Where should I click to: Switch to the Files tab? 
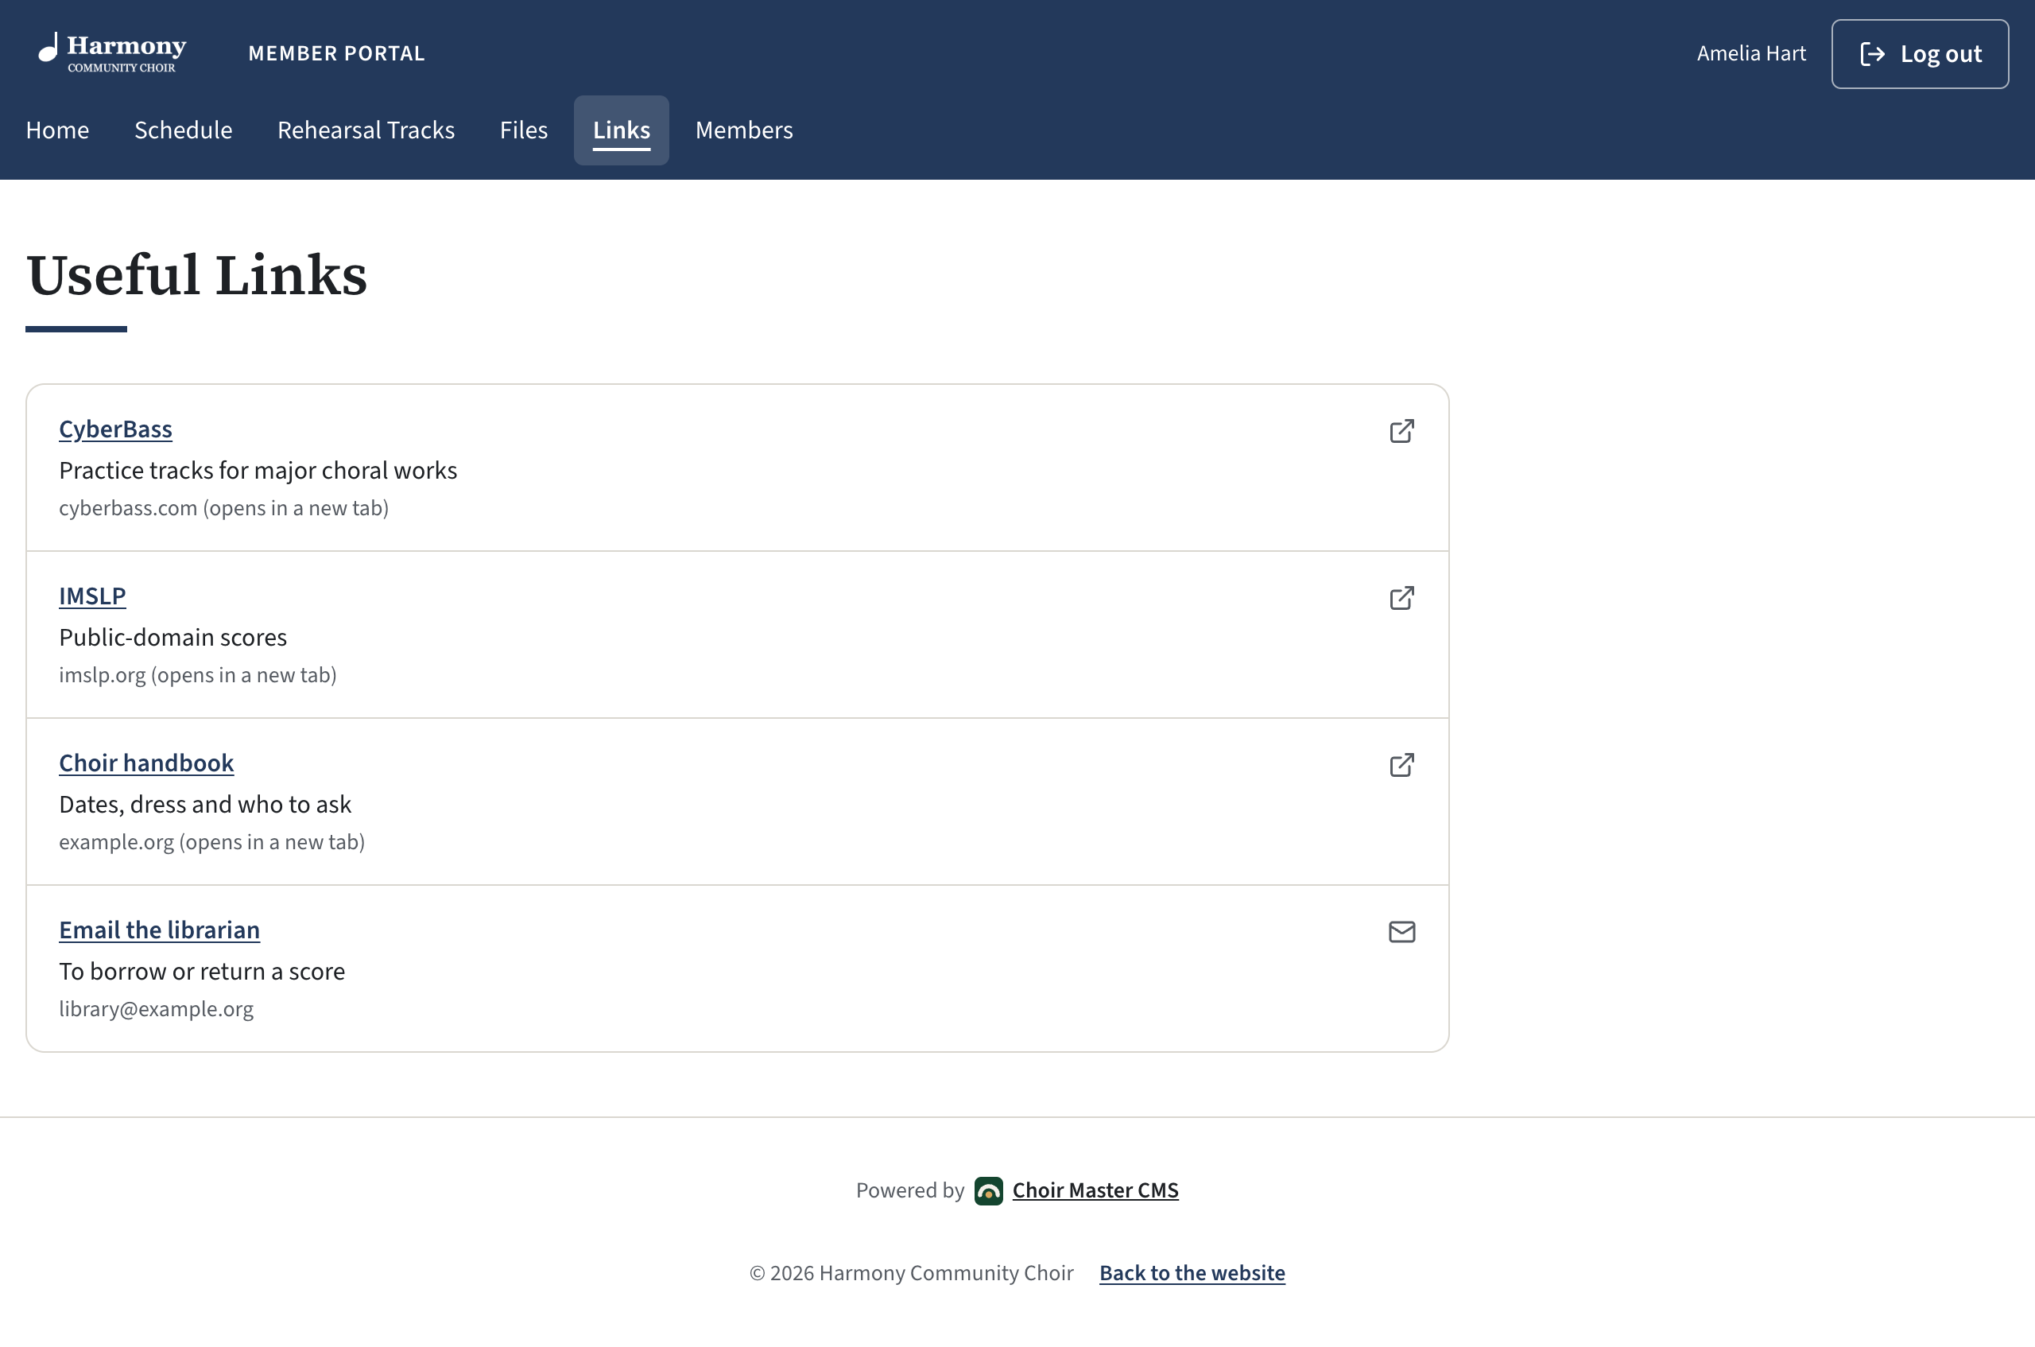pos(524,130)
